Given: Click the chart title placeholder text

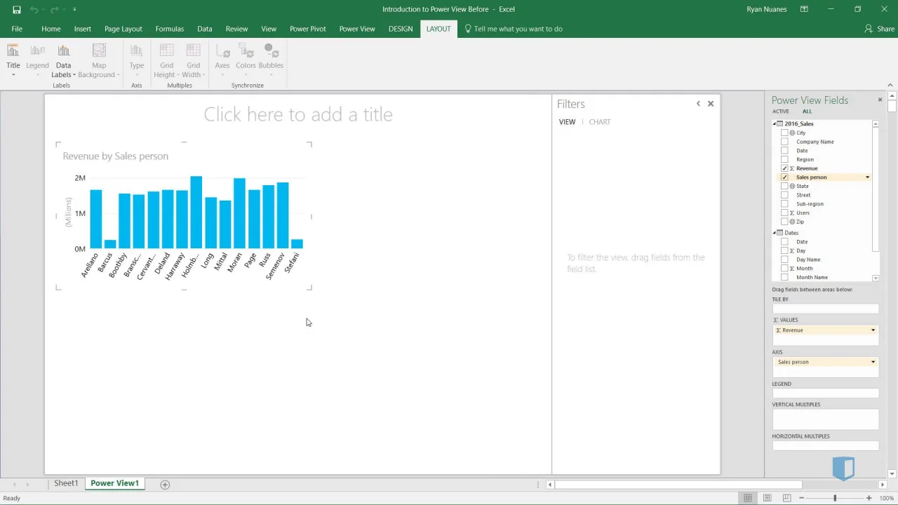Looking at the screenshot, I should [298, 114].
